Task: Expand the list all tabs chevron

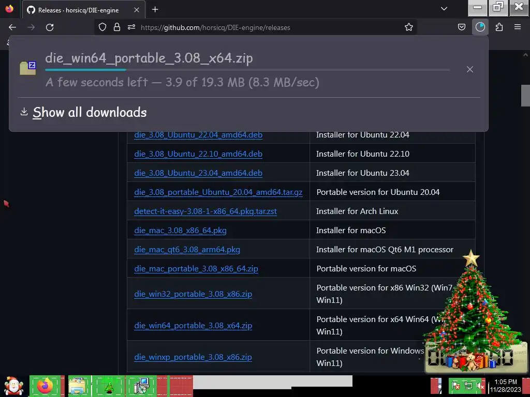Action: [x=444, y=9]
